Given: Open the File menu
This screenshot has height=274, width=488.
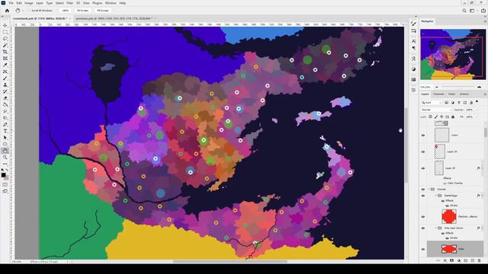Looking at the screenshot, I should (x=11, y=3).
